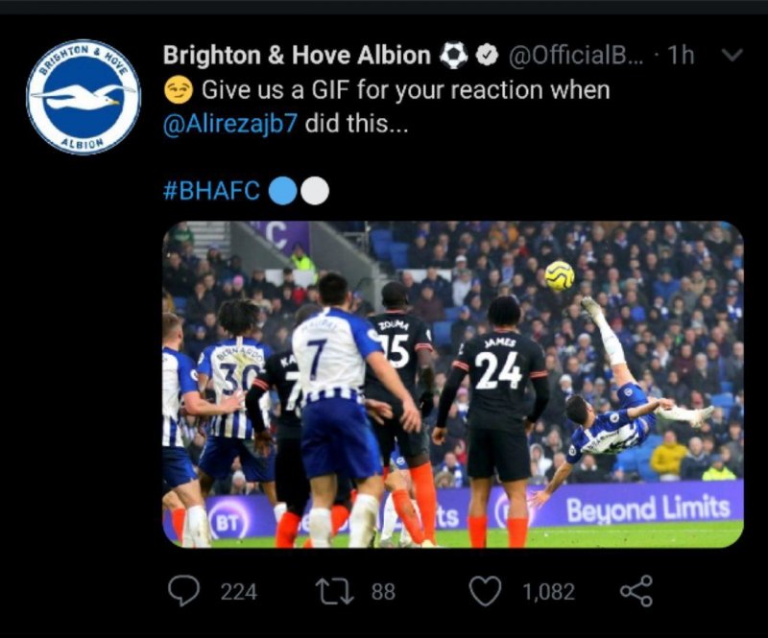Open the bicycle kick match photo
Image resolution: width=768 pixels, height=638 pixels.
(453, 384)
